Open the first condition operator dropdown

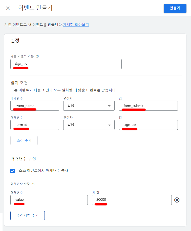(x=89, y=106)
